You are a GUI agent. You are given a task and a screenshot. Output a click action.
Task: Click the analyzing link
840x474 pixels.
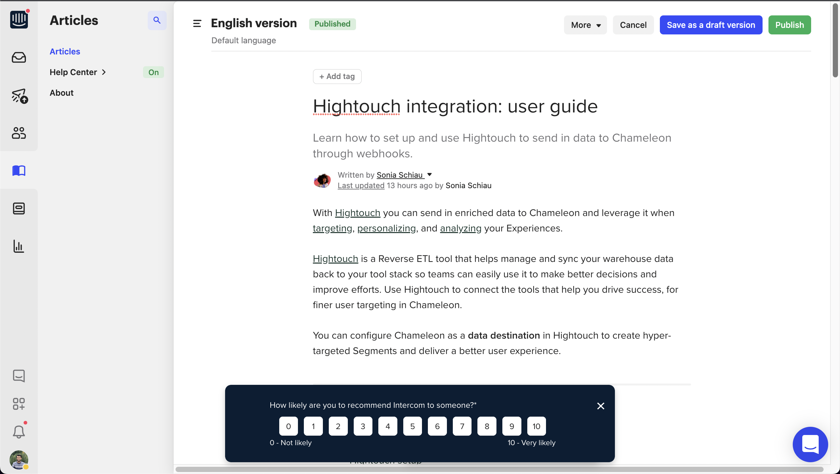pyautogui.click(x=460, y=228)
